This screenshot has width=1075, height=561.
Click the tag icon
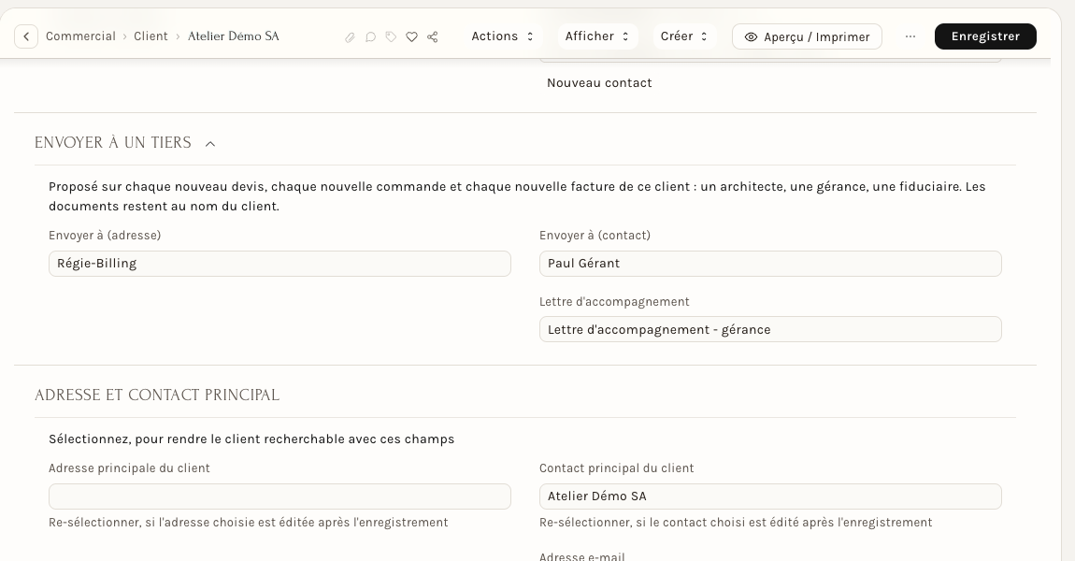point(391,37)
